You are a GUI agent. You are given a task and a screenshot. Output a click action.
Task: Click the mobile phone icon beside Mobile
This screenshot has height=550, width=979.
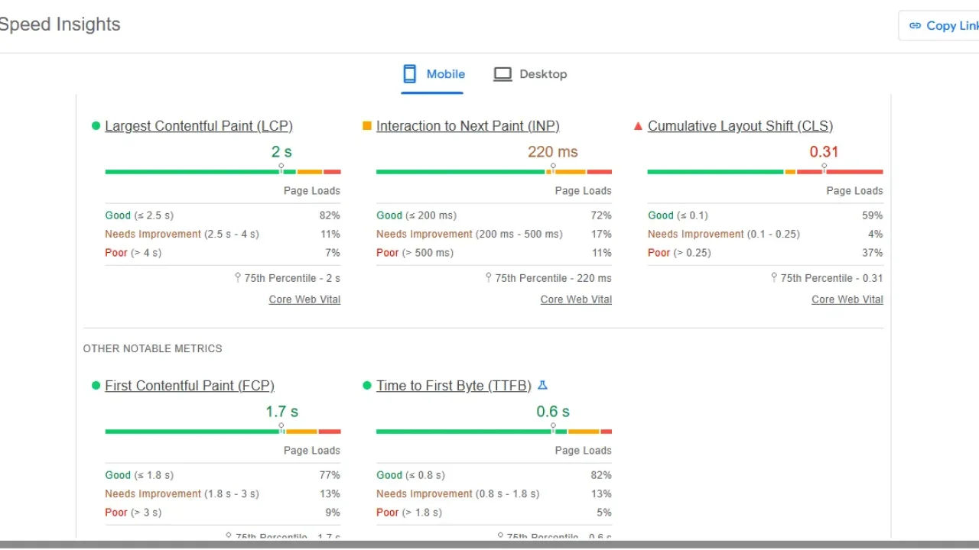[408, 73]
